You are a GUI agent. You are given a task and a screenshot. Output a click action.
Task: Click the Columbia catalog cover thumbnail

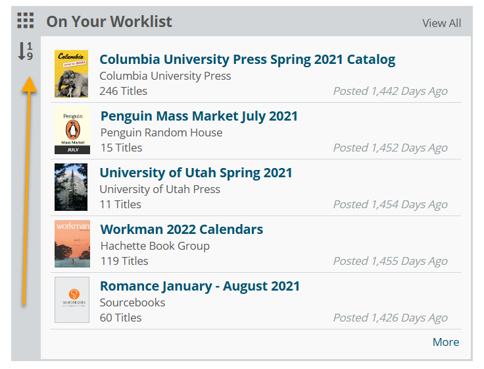[72, 74]
